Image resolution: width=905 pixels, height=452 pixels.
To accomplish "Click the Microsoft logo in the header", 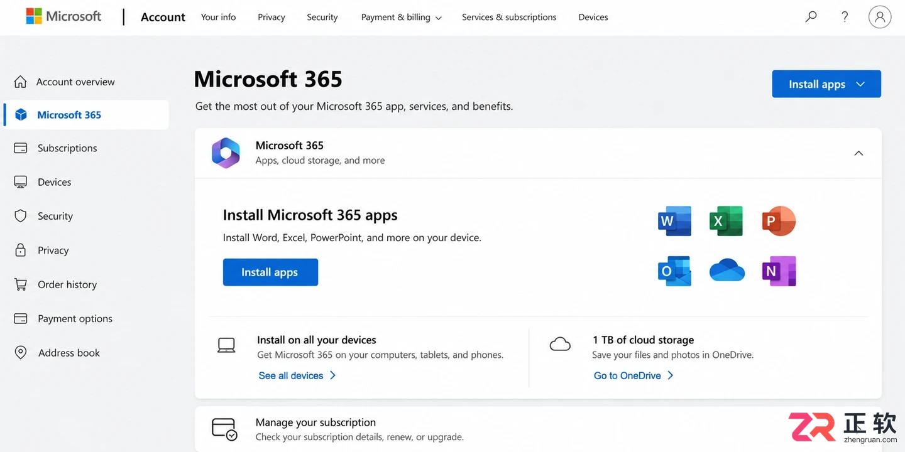I will point(63,16).
